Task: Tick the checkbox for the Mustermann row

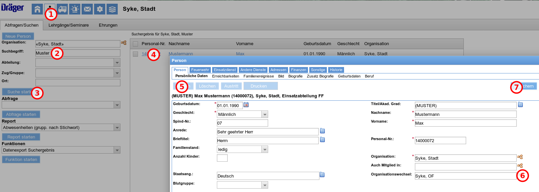Action: (x=136, y=54)
